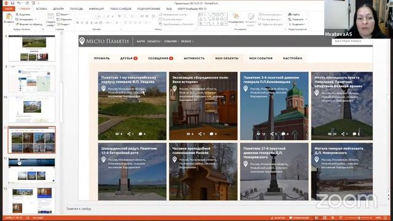Expand the Заменить (Replace) dropdown arrow

(x=306, y=19)
